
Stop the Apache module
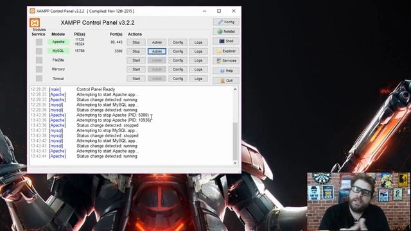pos(136,42)
